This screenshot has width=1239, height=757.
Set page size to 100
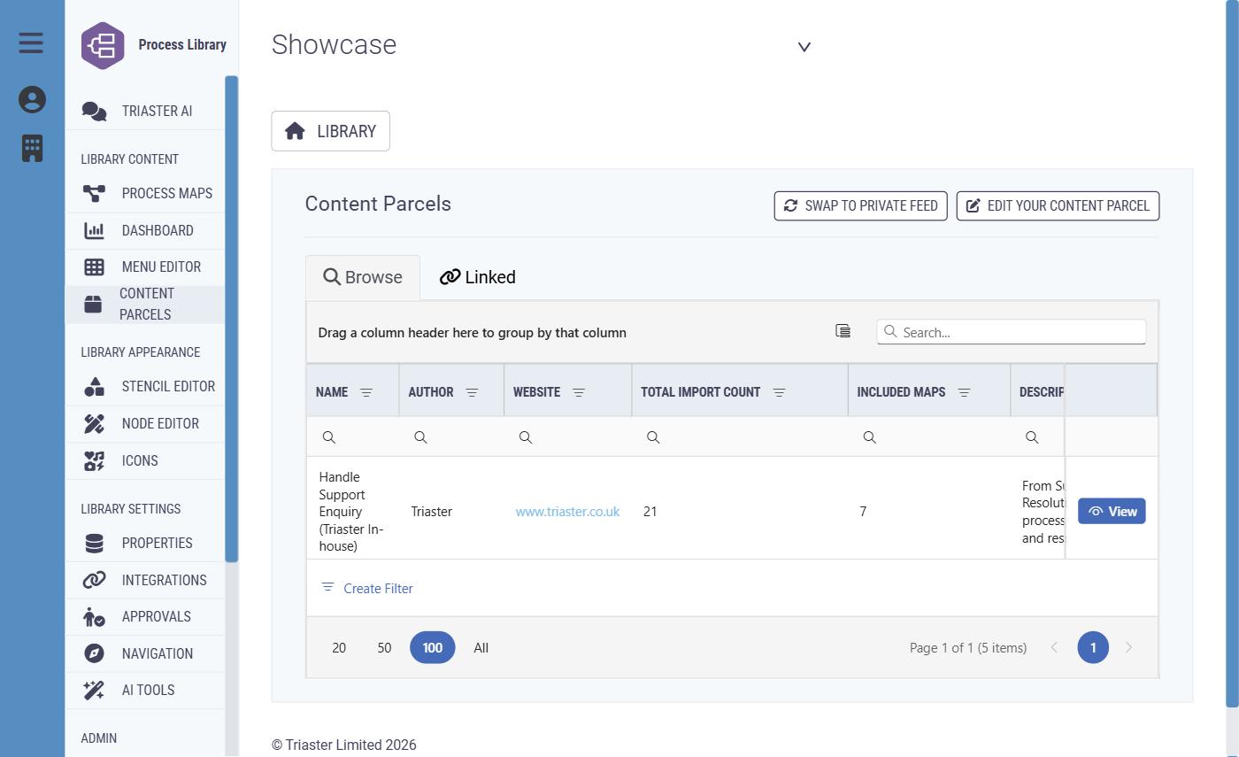pyautogui.click(x=432, y=648)
